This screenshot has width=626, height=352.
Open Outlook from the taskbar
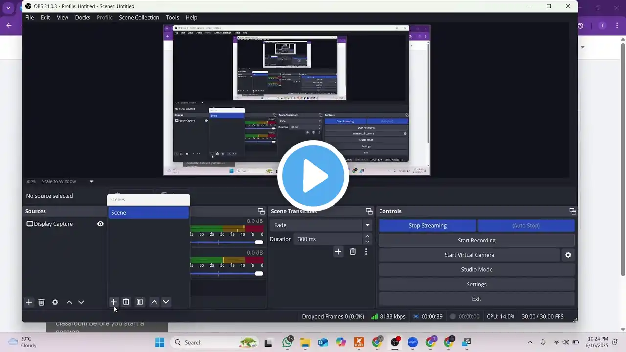click(x=323, y=342)
